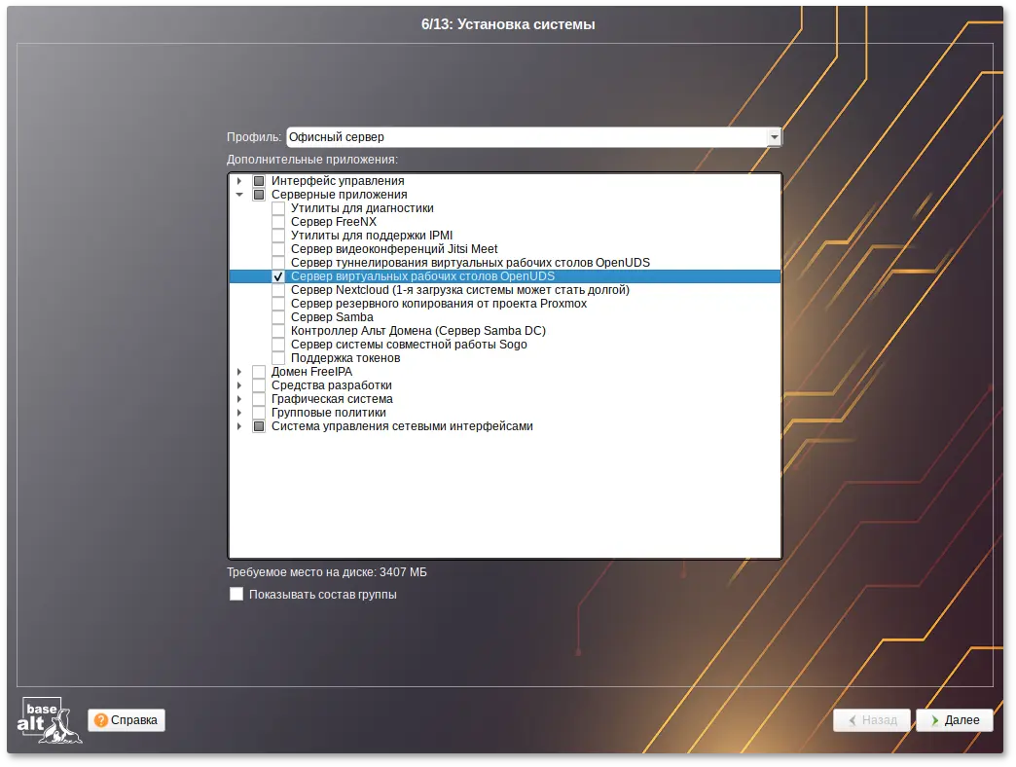The width and height of the screenshot is (1016, 767).
Task: Open the Профиль dropdown list
Action: coord(776,136)
